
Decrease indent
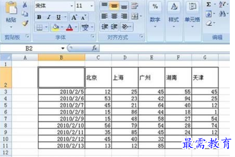104,27
